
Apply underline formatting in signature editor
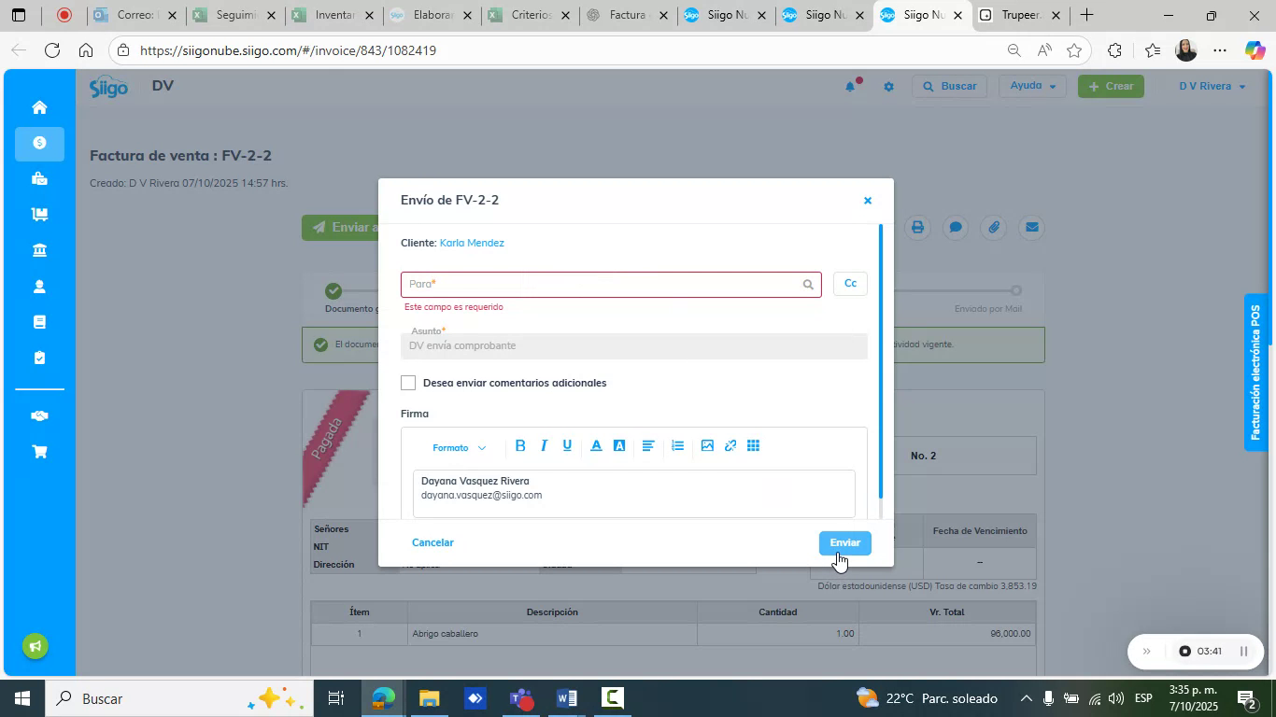[x=567, y=446]
